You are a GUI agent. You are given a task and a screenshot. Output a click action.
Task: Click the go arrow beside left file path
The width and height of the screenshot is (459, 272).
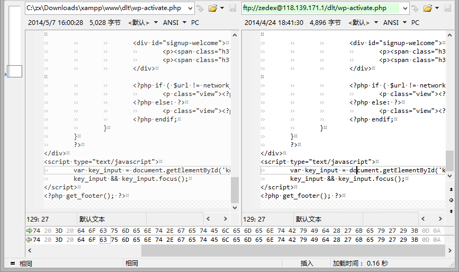[x=200, y=8]
